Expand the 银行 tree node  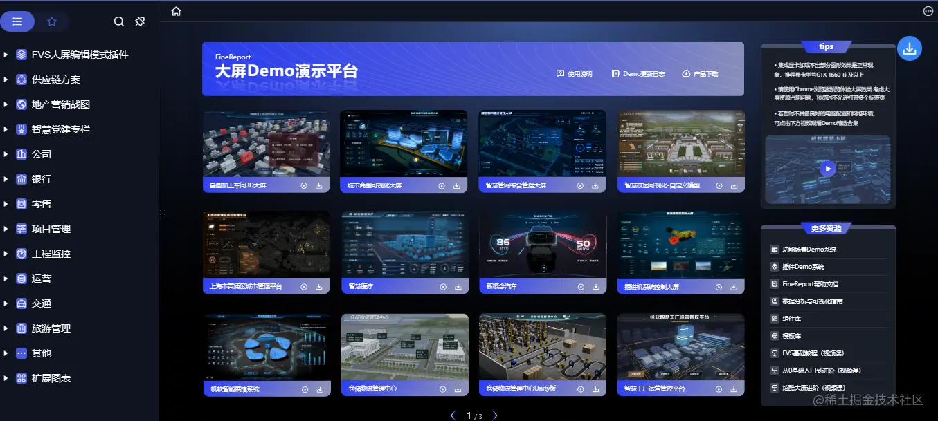pyautogui.click(x=6, y=179)
